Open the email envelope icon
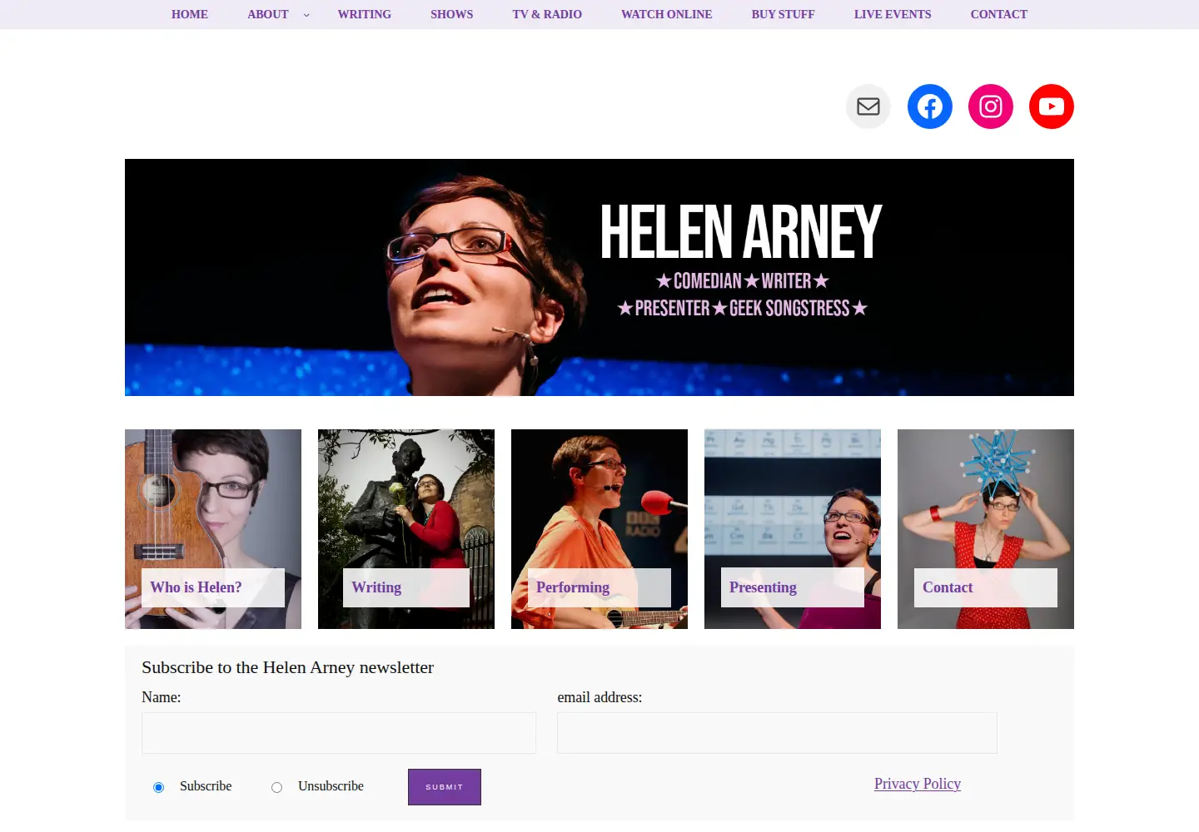Screen dimensions: 1199x832 click(868, 106)
